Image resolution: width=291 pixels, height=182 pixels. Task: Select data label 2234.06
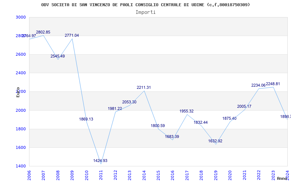258,85
